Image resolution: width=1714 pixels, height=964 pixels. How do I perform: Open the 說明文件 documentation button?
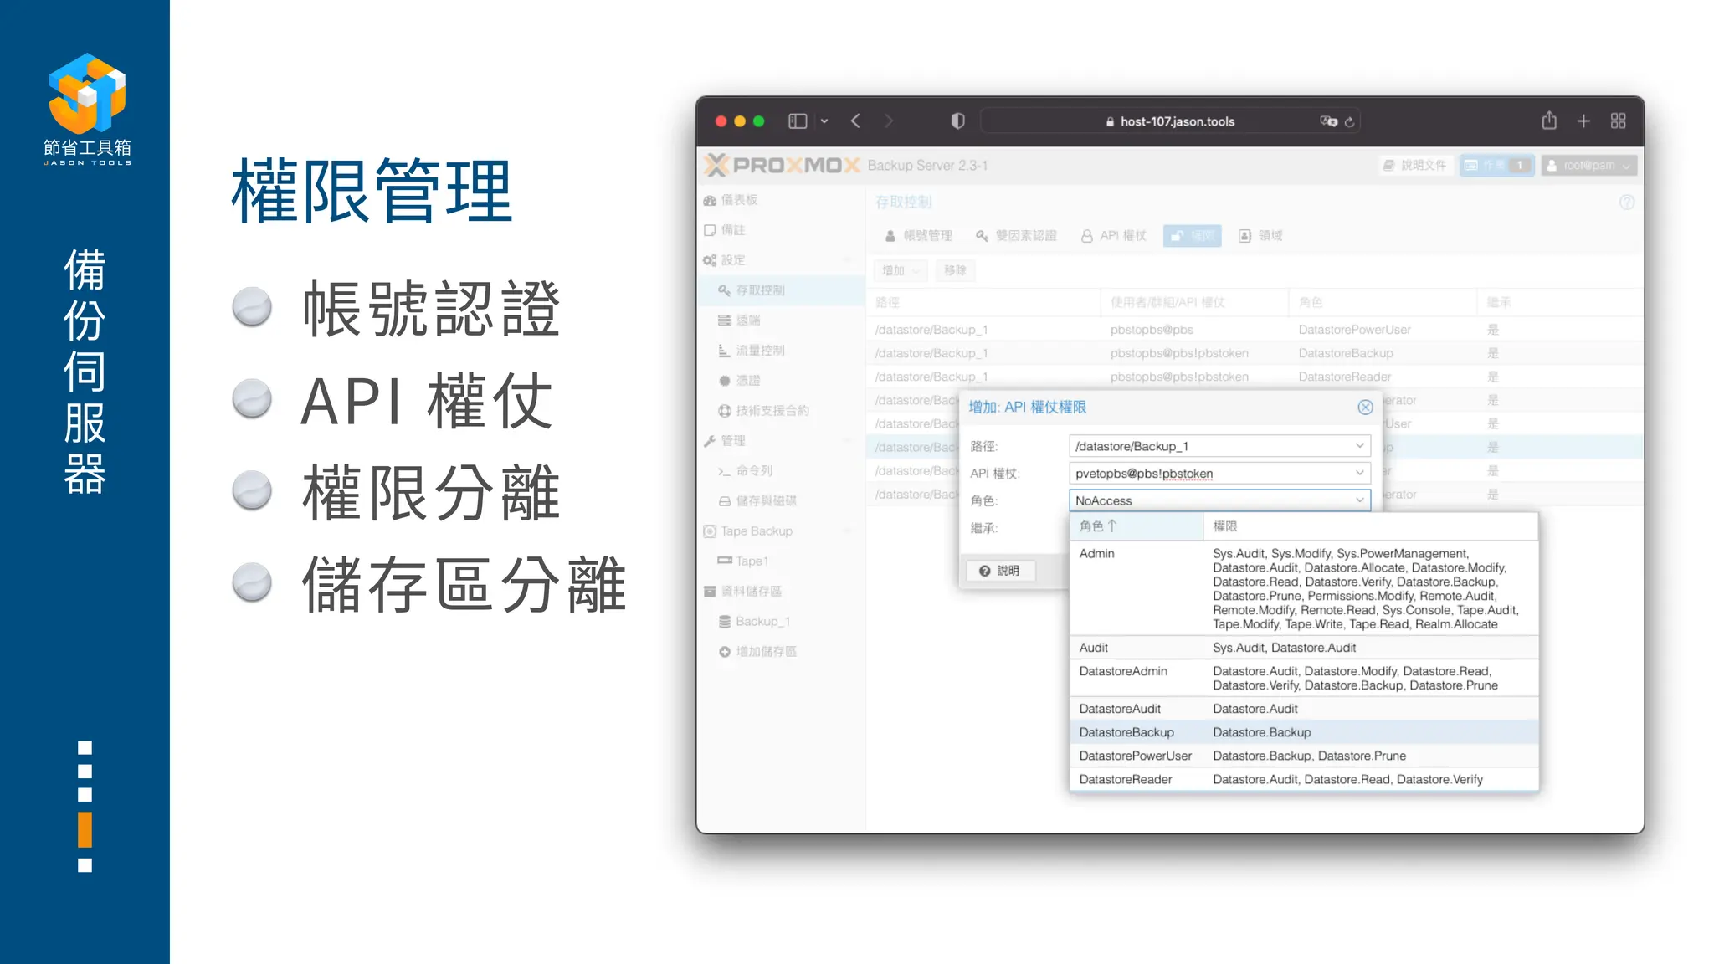[1414, 166]
